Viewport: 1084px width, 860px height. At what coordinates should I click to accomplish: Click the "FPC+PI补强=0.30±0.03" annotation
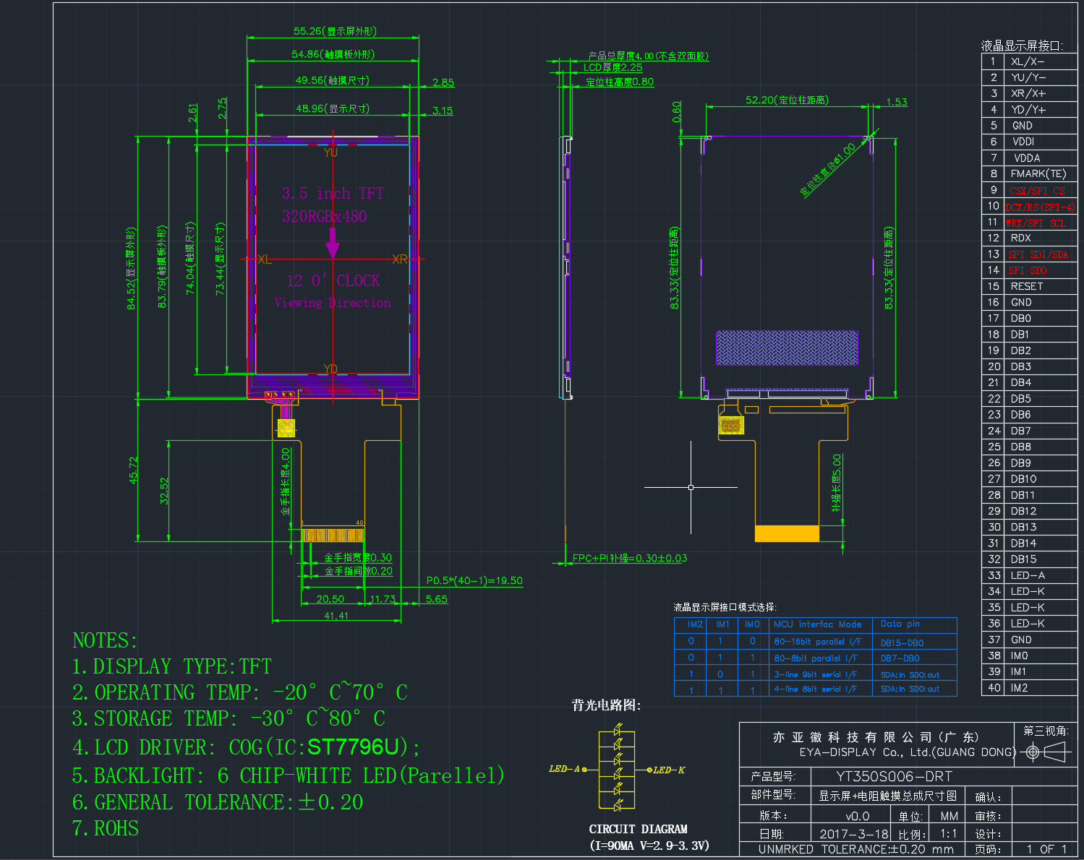(630, 558)
